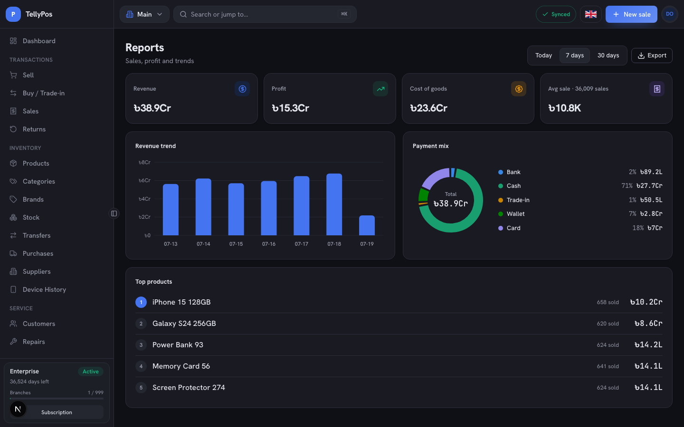684x427 pixels.
Task: Click the 07-13 revenue bar
Action: [x=171, y=210]
